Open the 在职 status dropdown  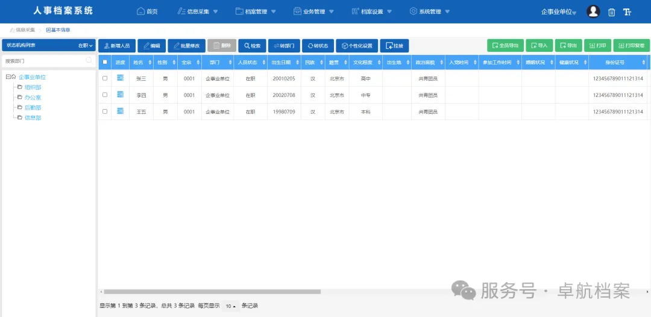86,45
